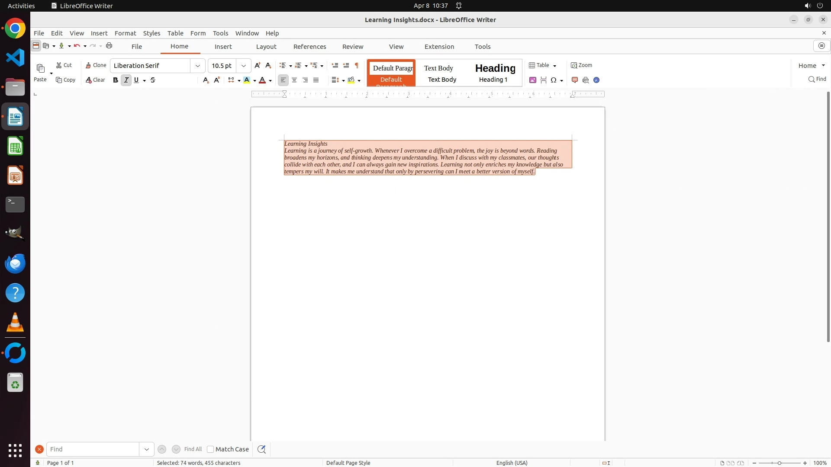831x467 pixels.
Task: Open the font name dropdown
Action: coord(198,66)
